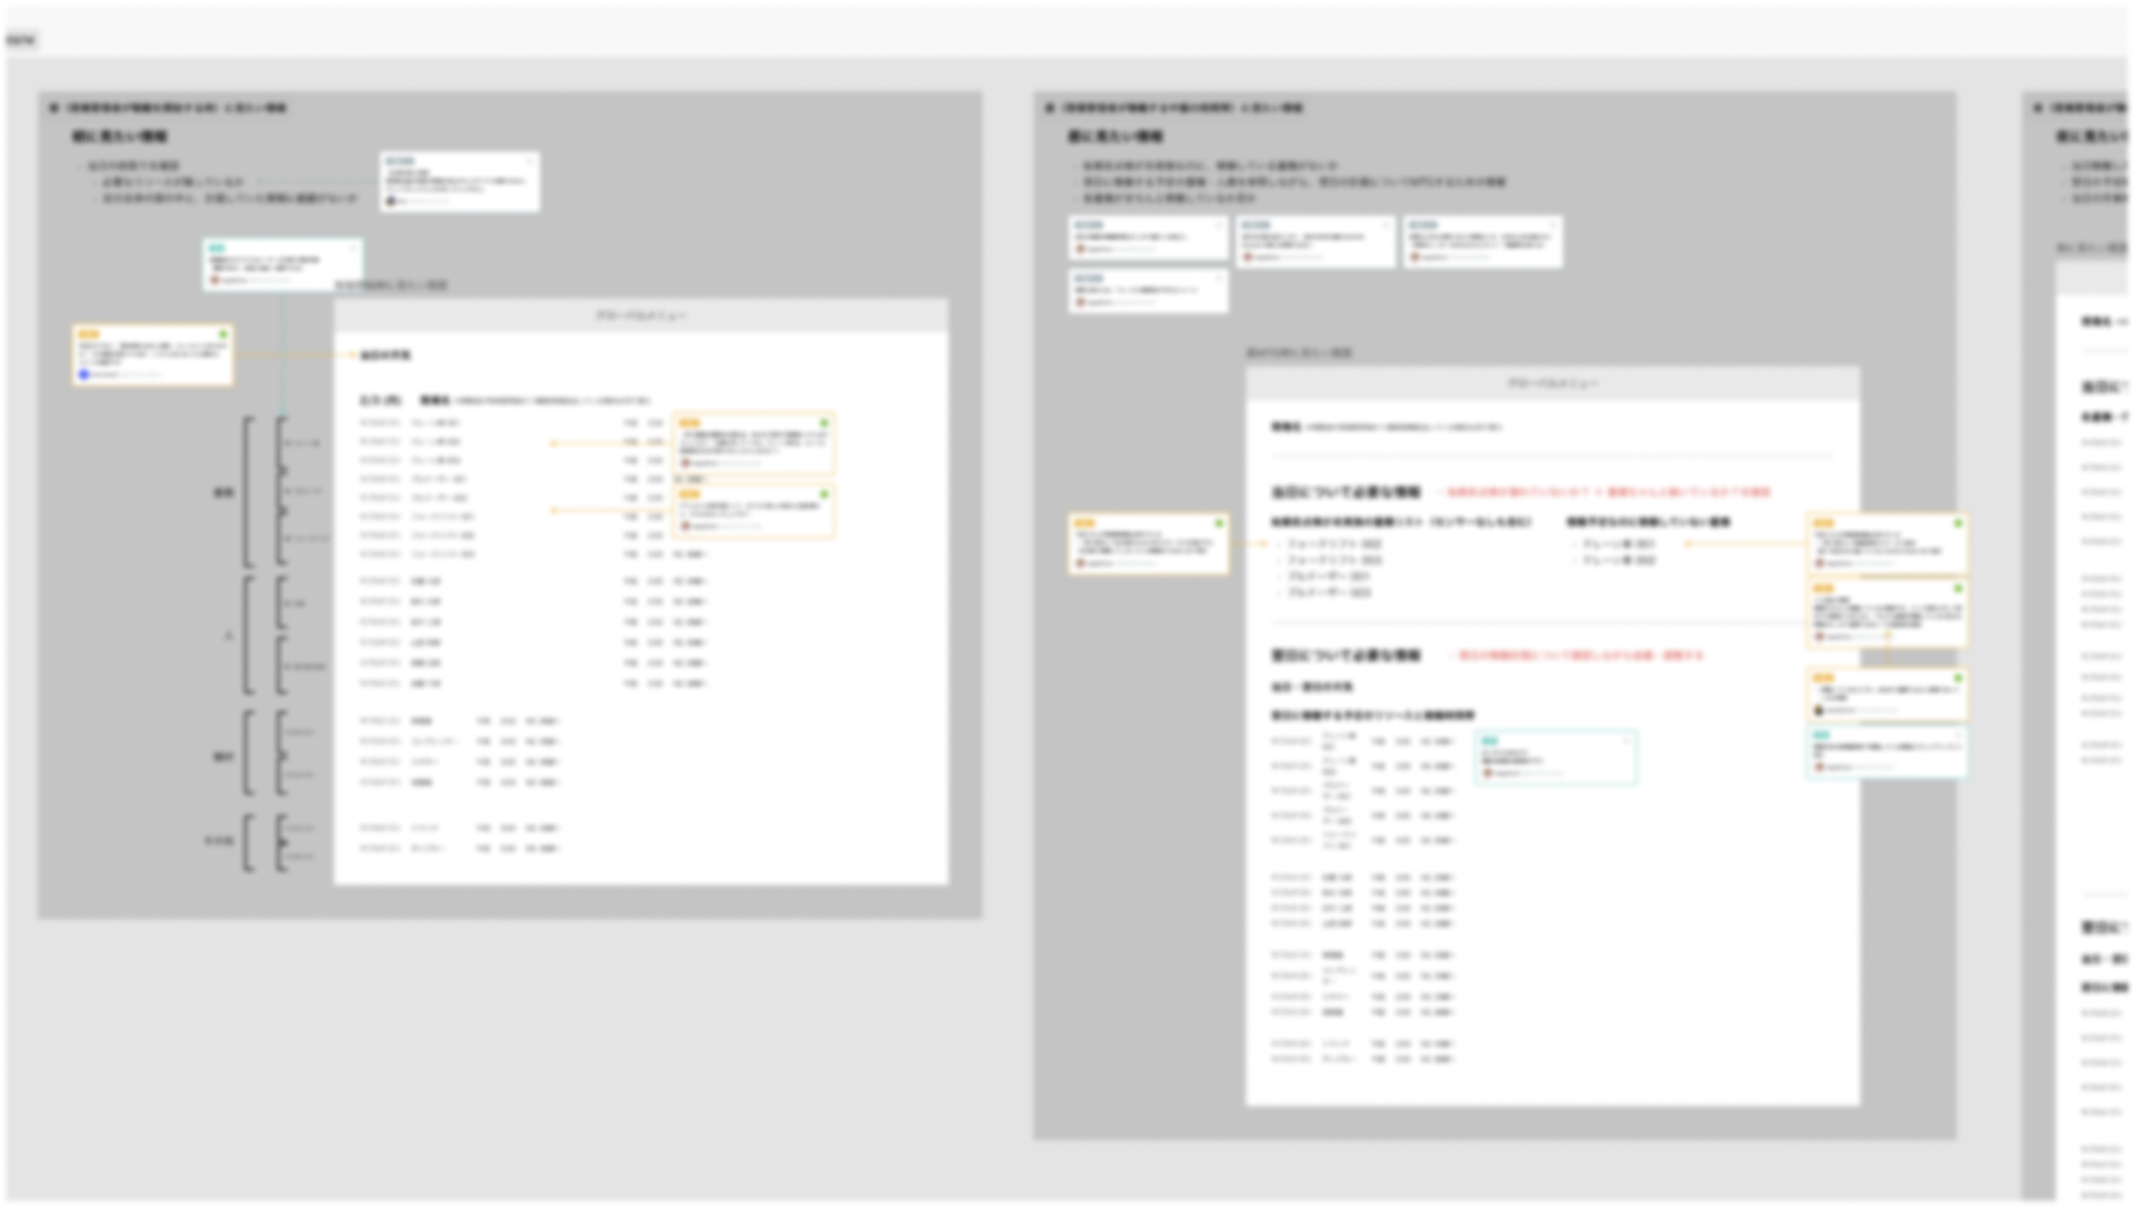Select the teal card at bottom of right-side card stack

coord(1886,752)
